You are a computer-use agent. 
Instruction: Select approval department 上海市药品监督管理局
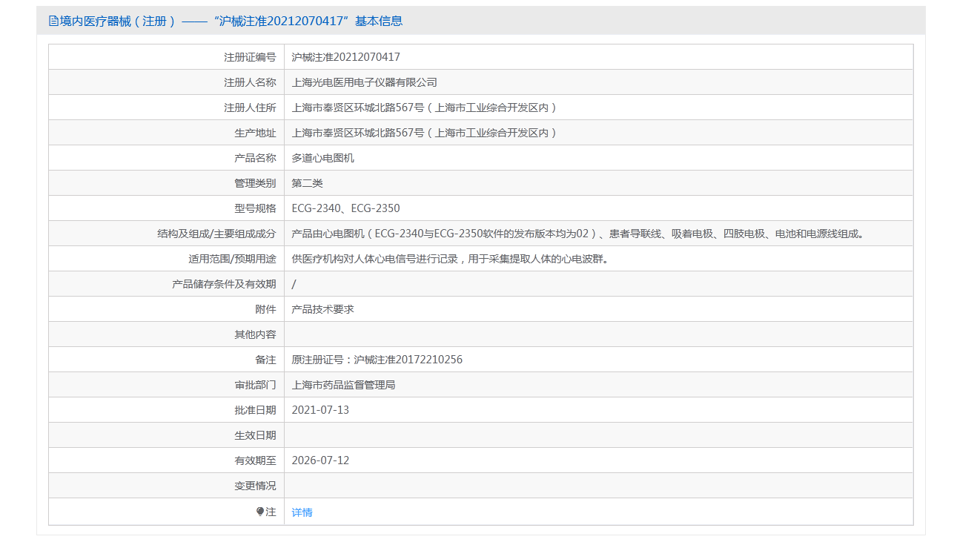click(x=344, y=385)
